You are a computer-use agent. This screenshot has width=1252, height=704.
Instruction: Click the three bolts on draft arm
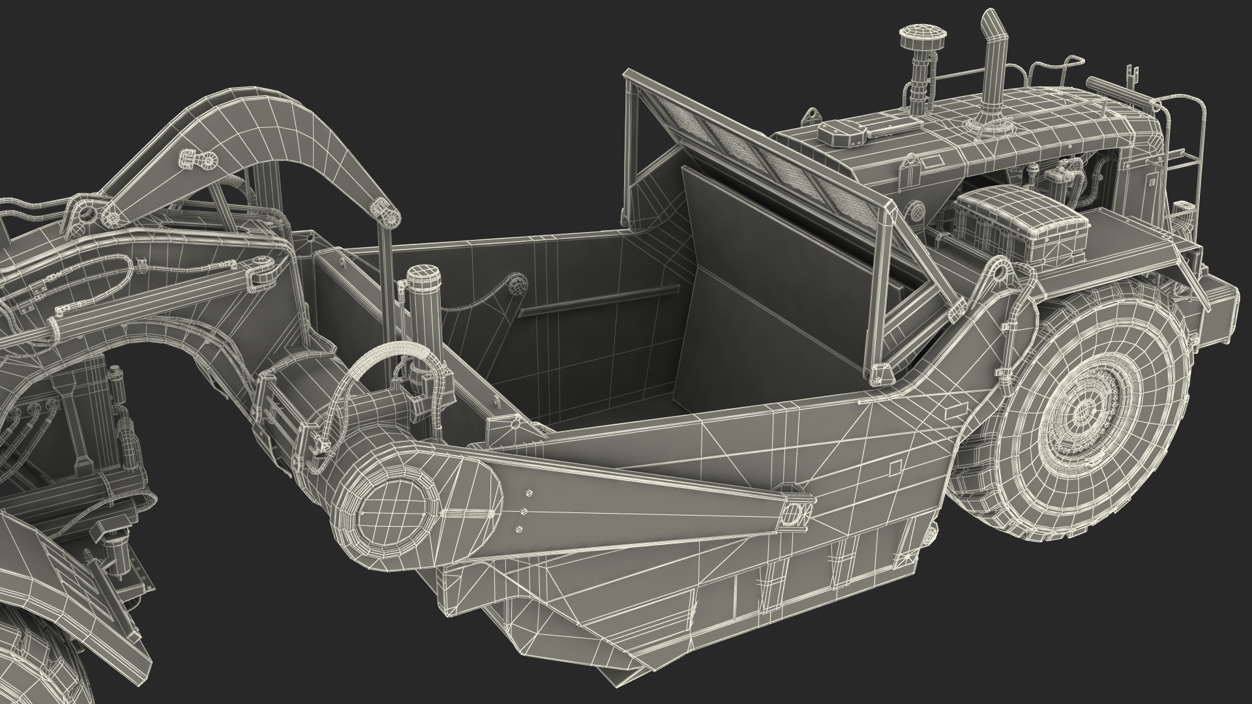[x=524, y=510]
